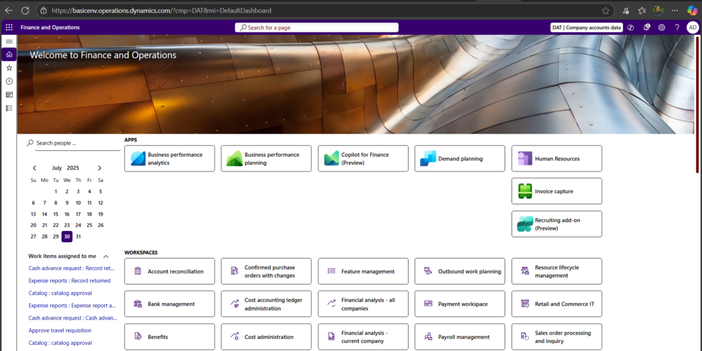Open Financial analysis - current company workspace
702x351 pixels.
tap(363, 337)
